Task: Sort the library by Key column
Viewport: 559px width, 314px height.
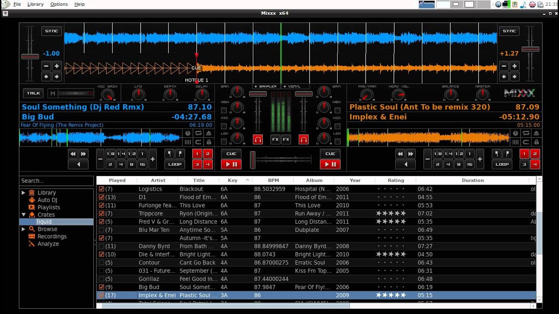Action: [x=235, y=180]
